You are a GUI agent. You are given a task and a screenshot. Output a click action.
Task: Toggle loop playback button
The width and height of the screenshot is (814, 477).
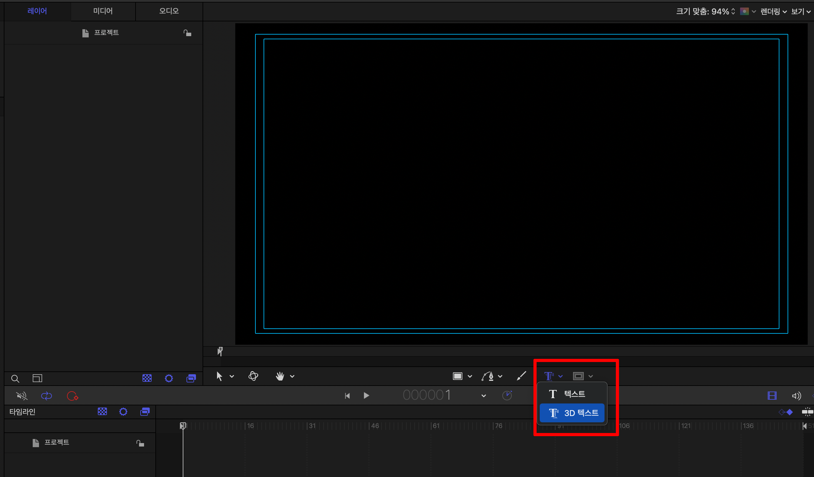coord(47,396)
